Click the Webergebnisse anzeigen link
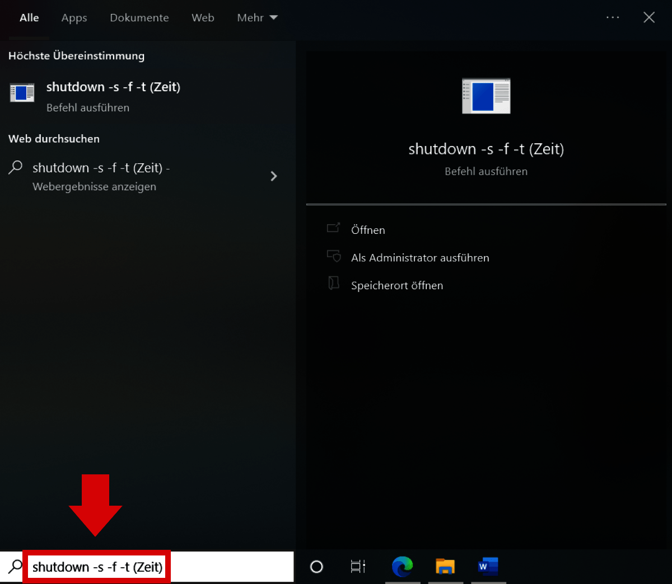The image size is (672, 584). coord(94,186)
